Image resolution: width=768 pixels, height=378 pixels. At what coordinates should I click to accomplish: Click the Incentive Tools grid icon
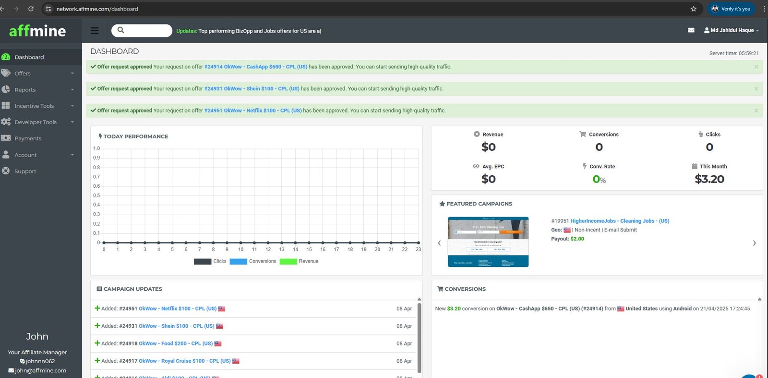(x=6, y=105)
